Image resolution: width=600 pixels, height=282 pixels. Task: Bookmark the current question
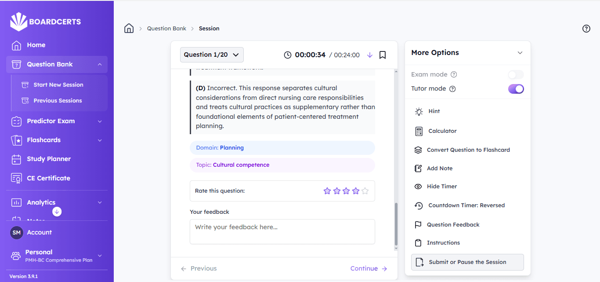pyautogui.click(x=383, y=55)
